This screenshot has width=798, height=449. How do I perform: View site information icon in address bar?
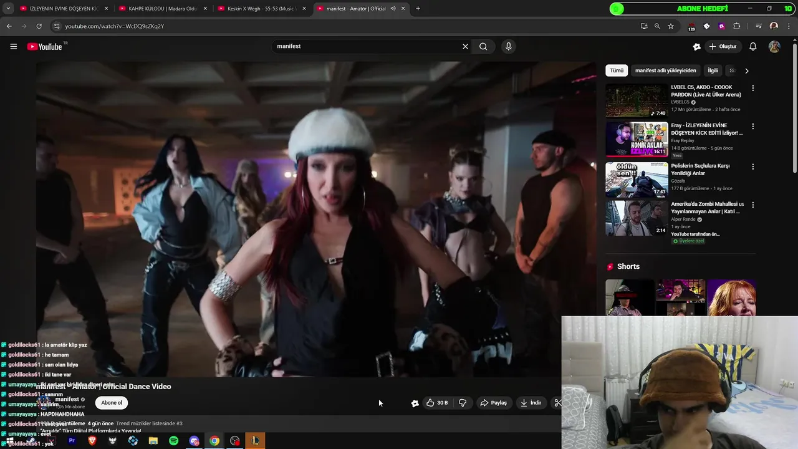pos(57,26)
